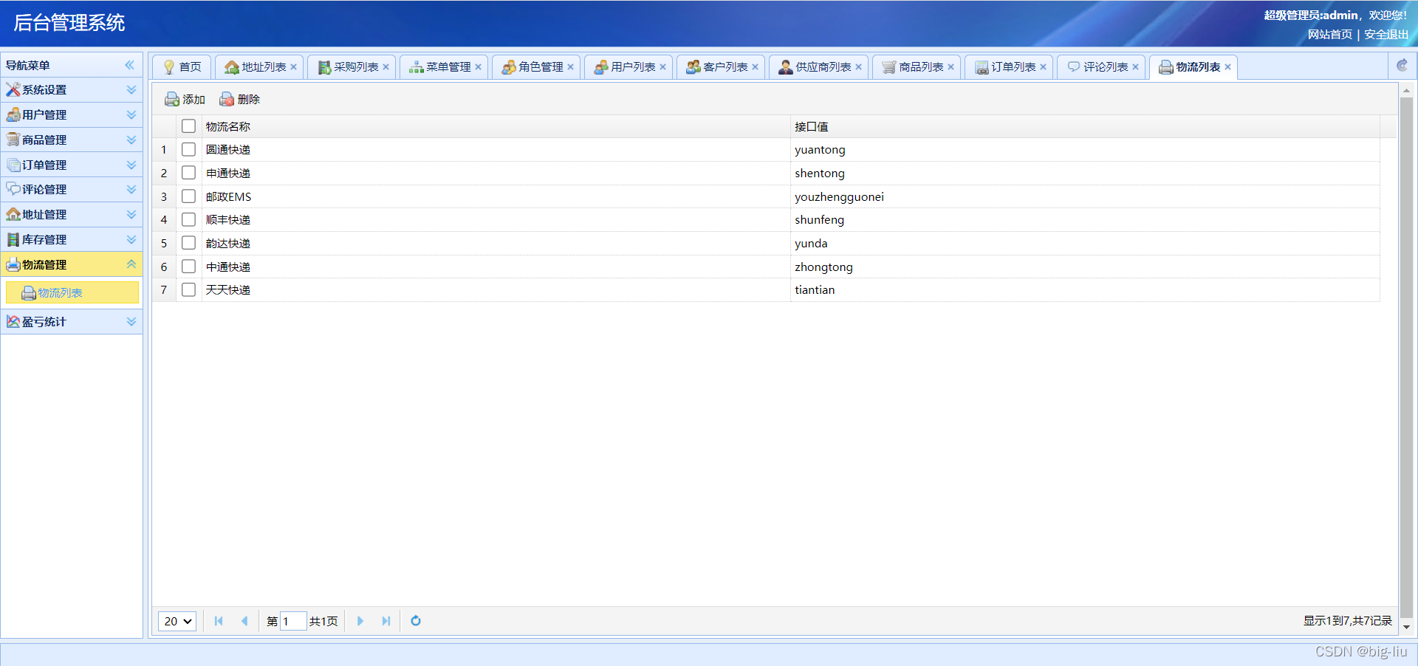Click the zhongtong interface value cell
The width and height of the screenshot is (1418, 666).
coord(1085,267)
